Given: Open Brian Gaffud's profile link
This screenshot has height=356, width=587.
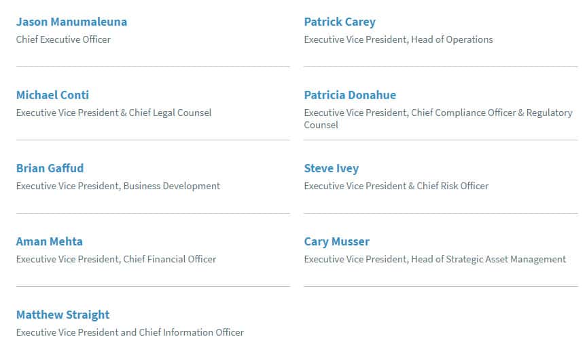Looking at the screenshot, I should [50, 168].
